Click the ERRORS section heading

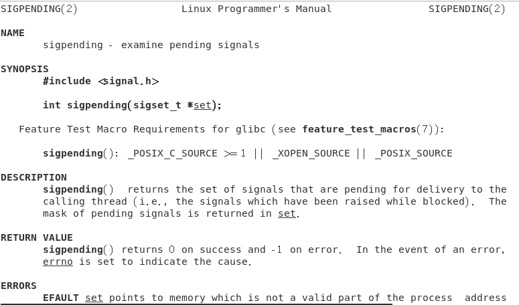[x=19, y=286]
